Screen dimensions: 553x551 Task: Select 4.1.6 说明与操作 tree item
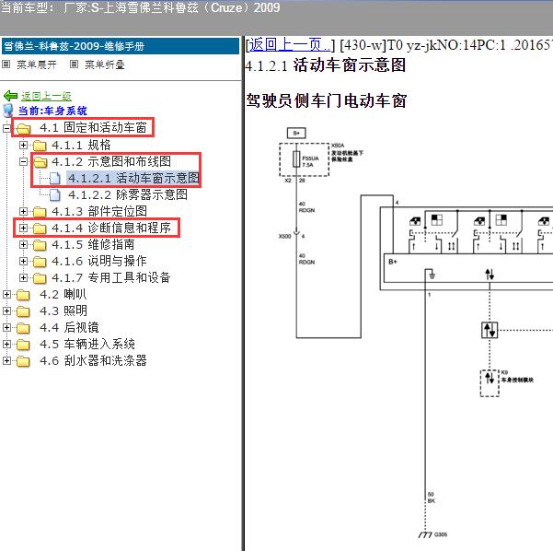click(x=99, y=261)
